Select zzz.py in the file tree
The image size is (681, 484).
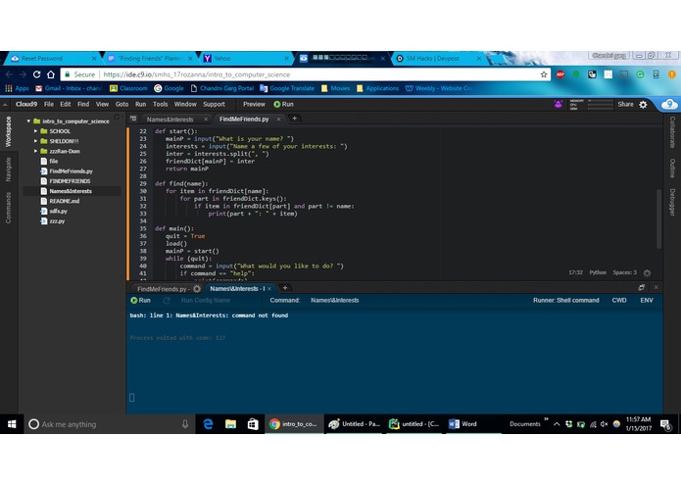pos(57,221)
